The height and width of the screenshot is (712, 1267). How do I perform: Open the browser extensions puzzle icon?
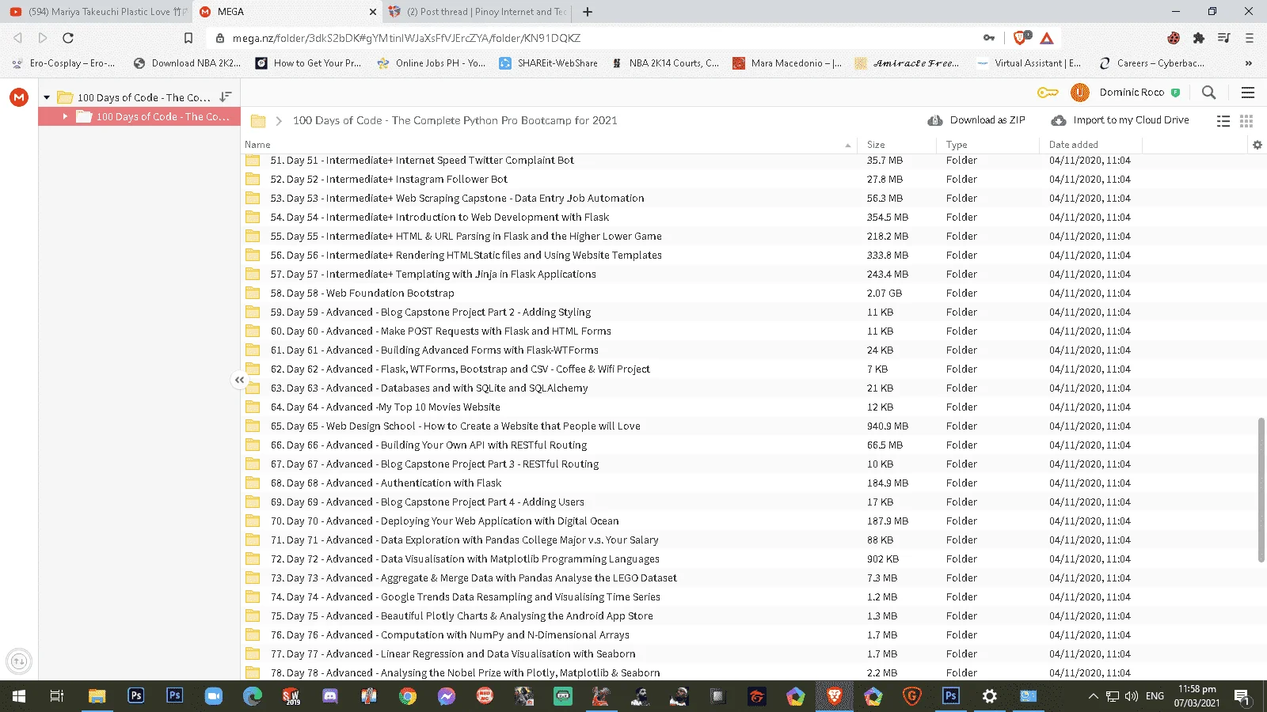[1199, 38]
